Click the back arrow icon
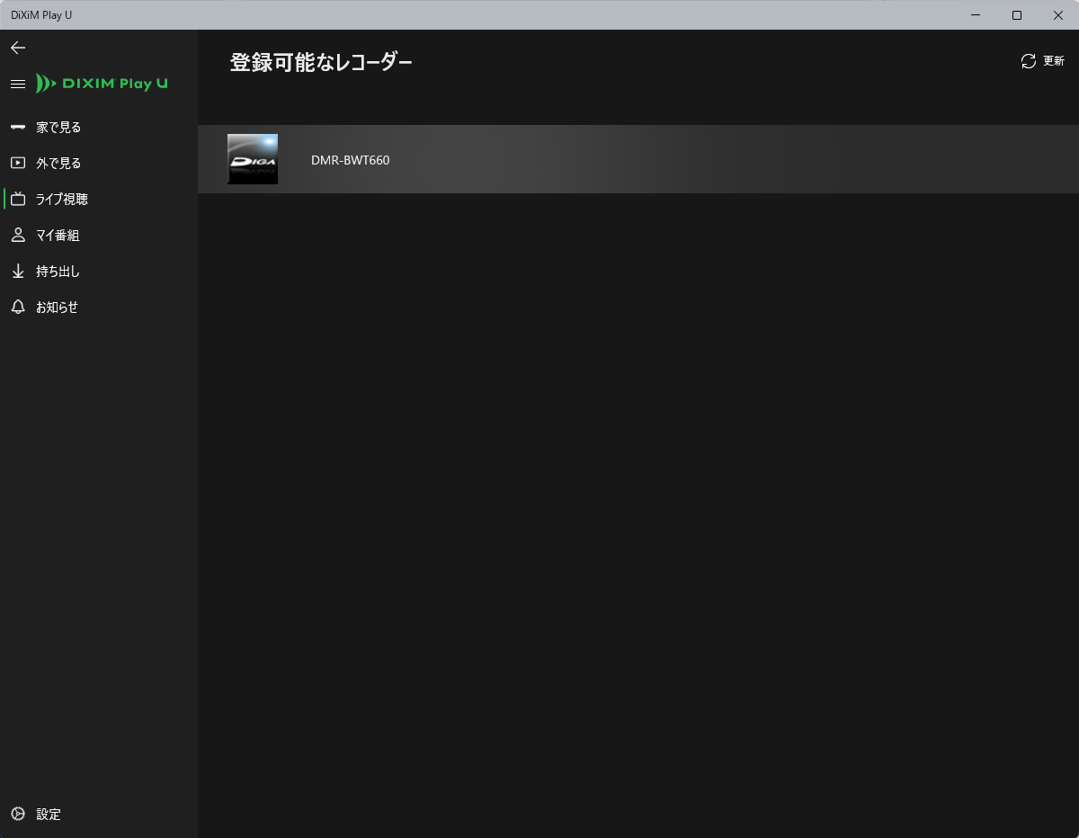 tap(18, 48)
